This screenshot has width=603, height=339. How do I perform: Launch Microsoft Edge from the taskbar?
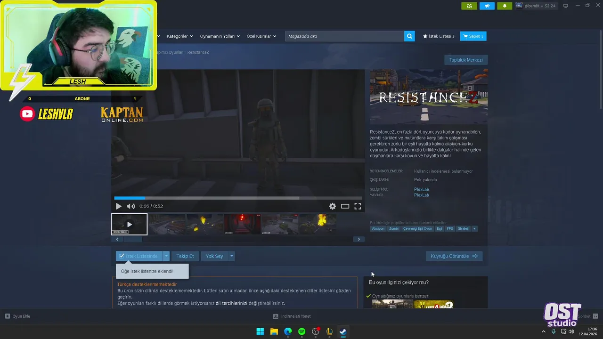click(x=288, y=331)
